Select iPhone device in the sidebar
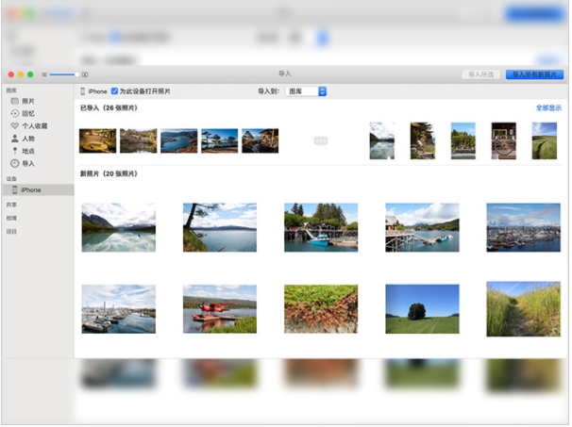Image resolution: width=572 pixels, height=427 pixels. point(30,189)
